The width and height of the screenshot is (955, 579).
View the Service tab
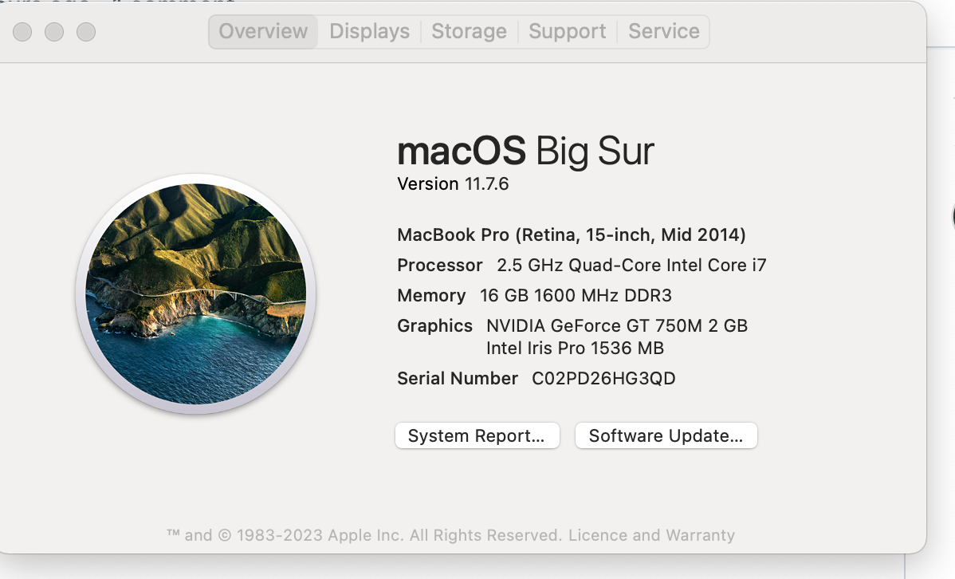click(x=664, y=31)
